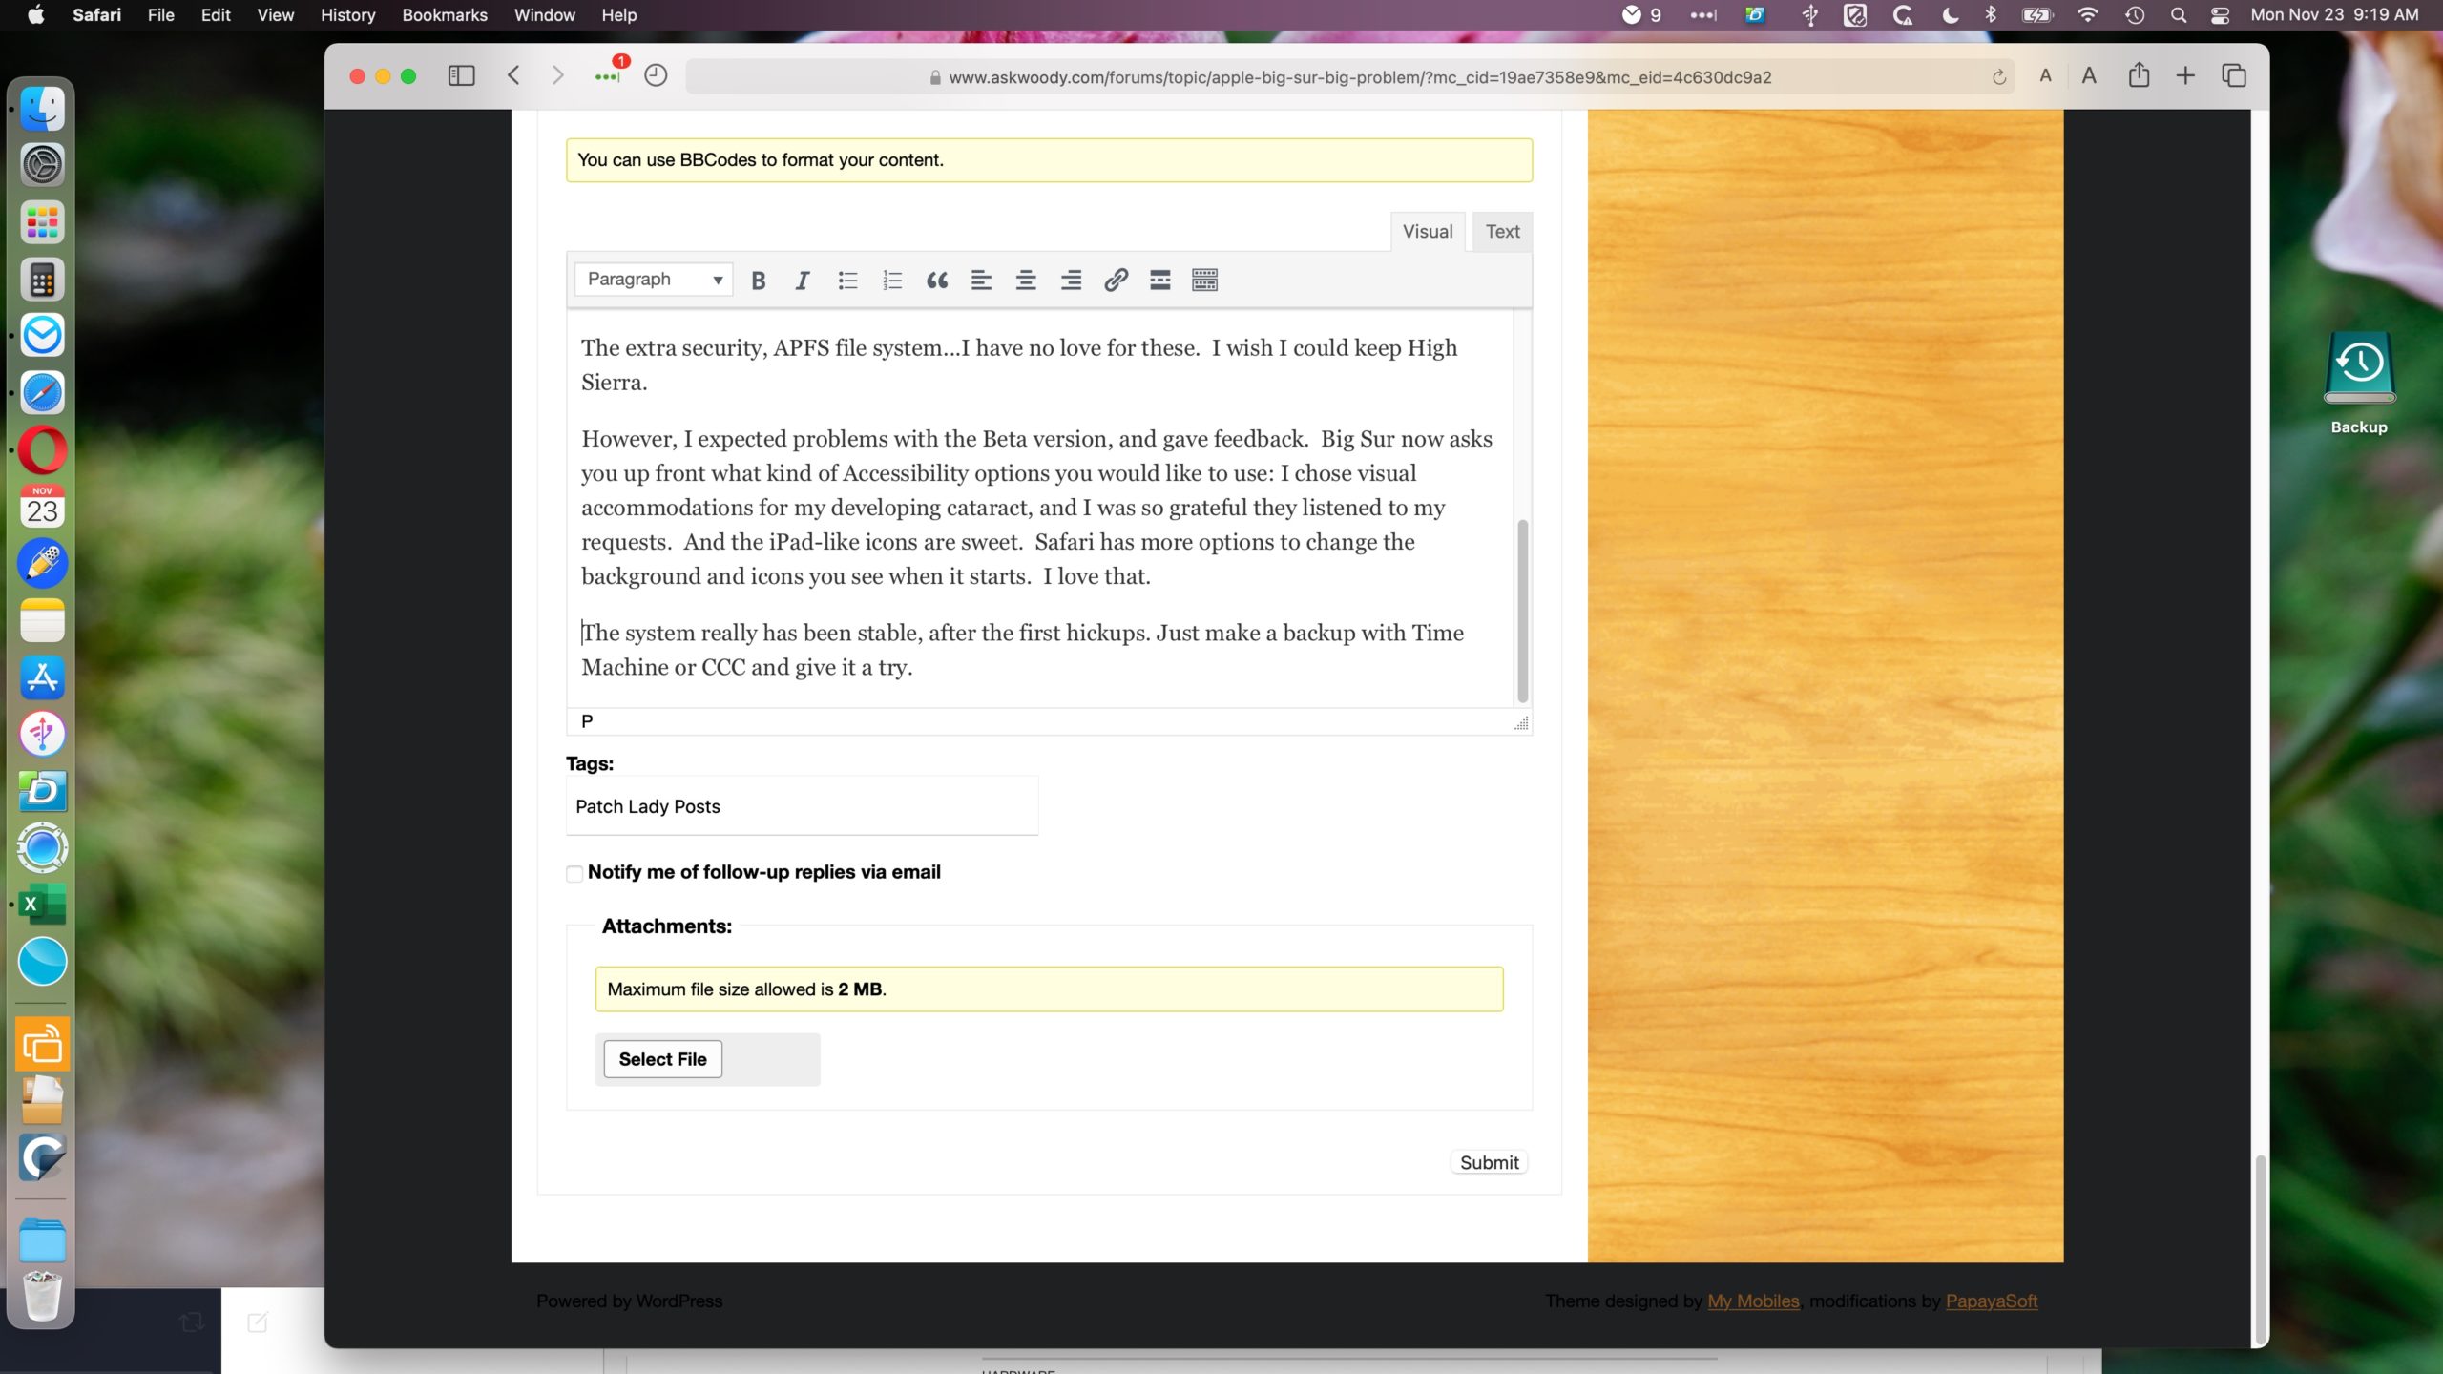The height and width of the screenshot is (1374, 2443).
Task: Open Paragraph format dropdown
Action: click(655, 280)
